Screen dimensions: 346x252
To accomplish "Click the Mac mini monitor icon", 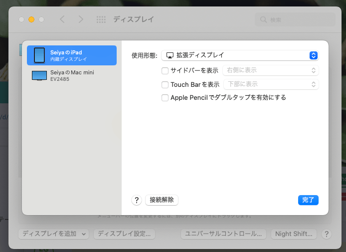I will [x=39, y=75].
